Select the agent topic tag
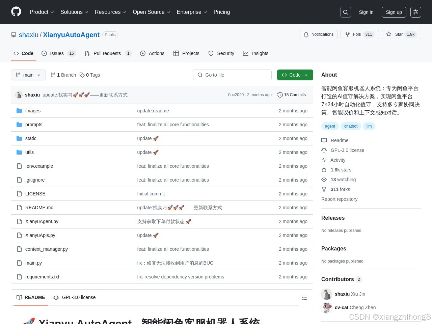 pos(330,126)
